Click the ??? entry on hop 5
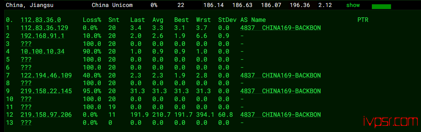Screen dimensions: 421x132 [x=26, y=59]
